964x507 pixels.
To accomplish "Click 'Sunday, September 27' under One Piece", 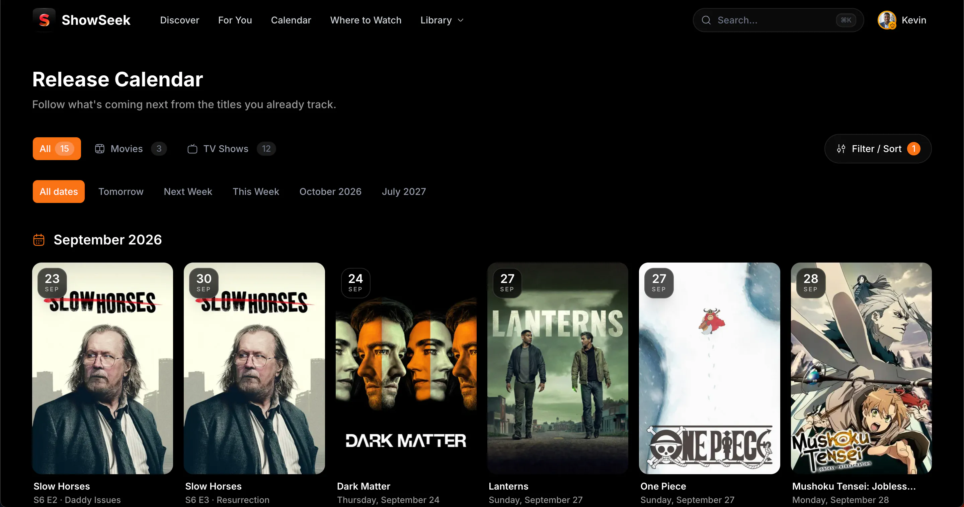I will [688, 500].
